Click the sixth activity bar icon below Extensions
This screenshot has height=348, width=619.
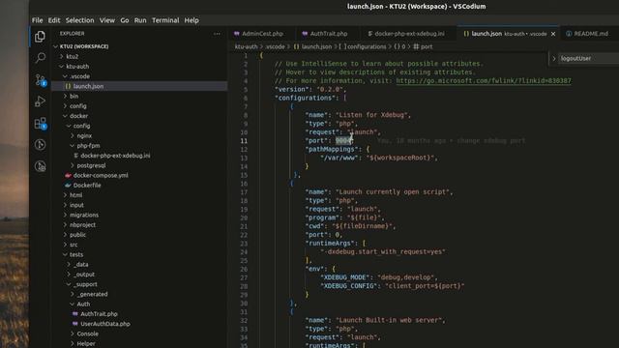40,145
